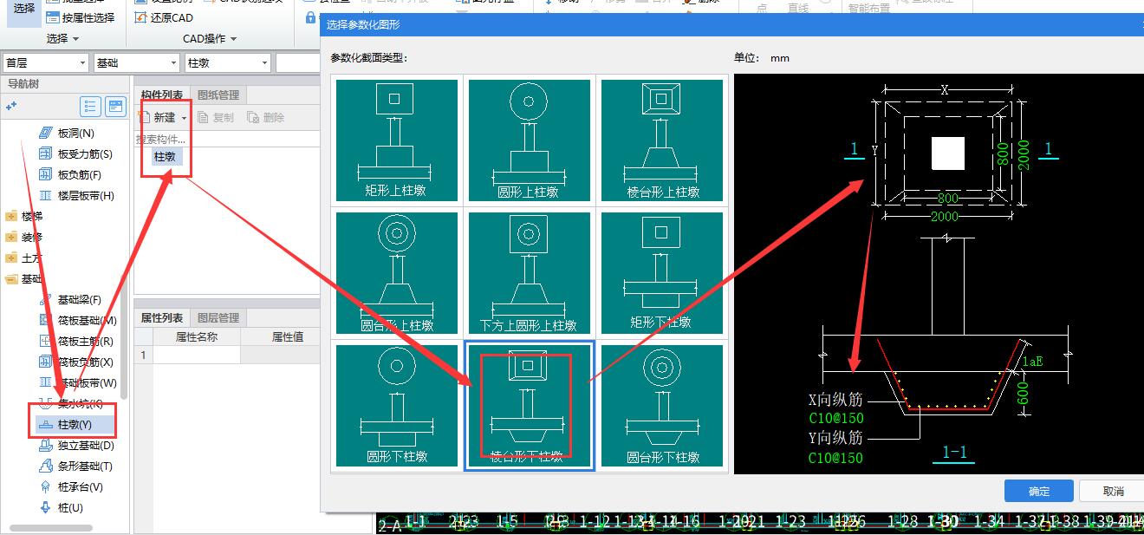
Task: Choose 矩形上柱墩 section type
Action: click(x=396, y=140)
